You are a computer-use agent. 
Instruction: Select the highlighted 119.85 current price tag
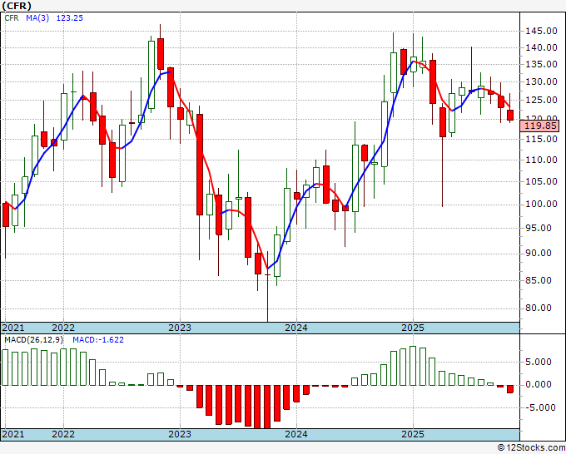pos(539,126)
